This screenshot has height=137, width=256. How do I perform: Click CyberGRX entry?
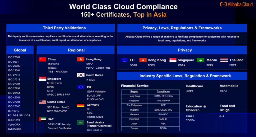pos(14,125)
